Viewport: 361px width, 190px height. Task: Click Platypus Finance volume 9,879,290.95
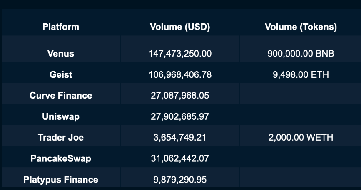tap(180, 180)
